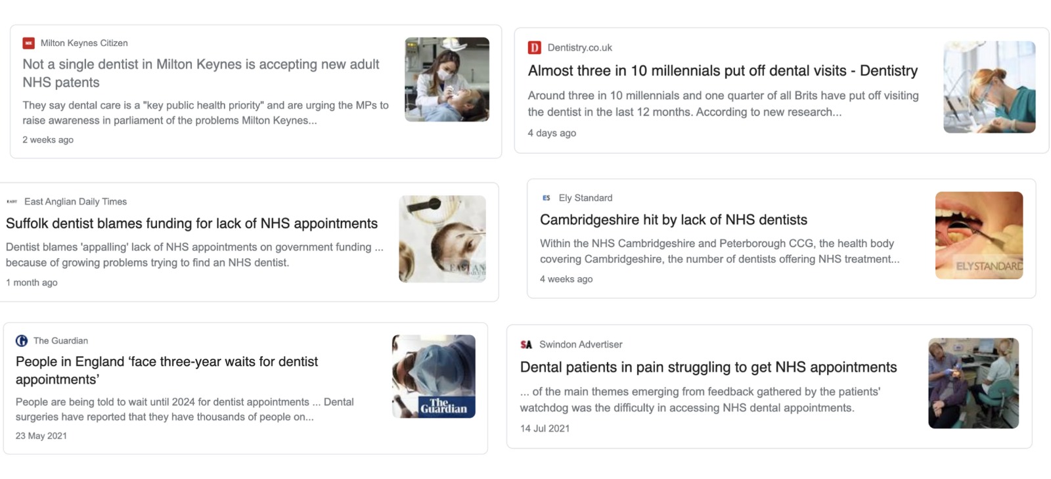Click the Ely Standard source name text
The width and height of the screenshot is (1051, 479).
pos(585,198)
